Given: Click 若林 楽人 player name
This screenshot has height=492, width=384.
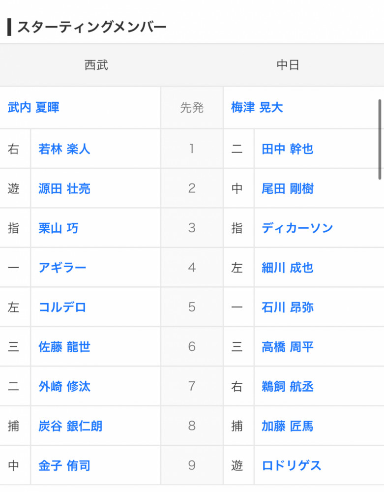Looking at the screenshot, I should pyautogui.click(x=64, y=149).
